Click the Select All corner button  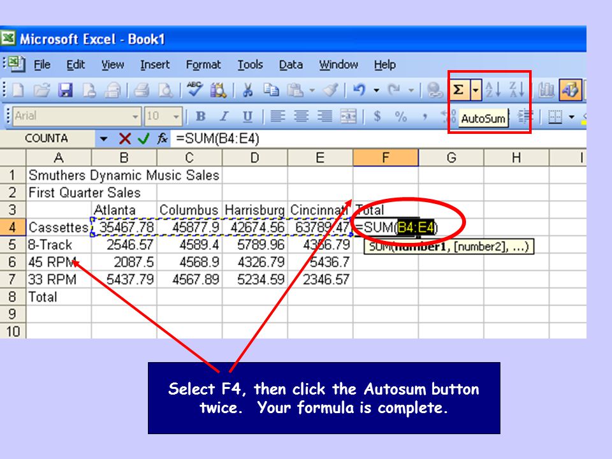click(13, 157)
